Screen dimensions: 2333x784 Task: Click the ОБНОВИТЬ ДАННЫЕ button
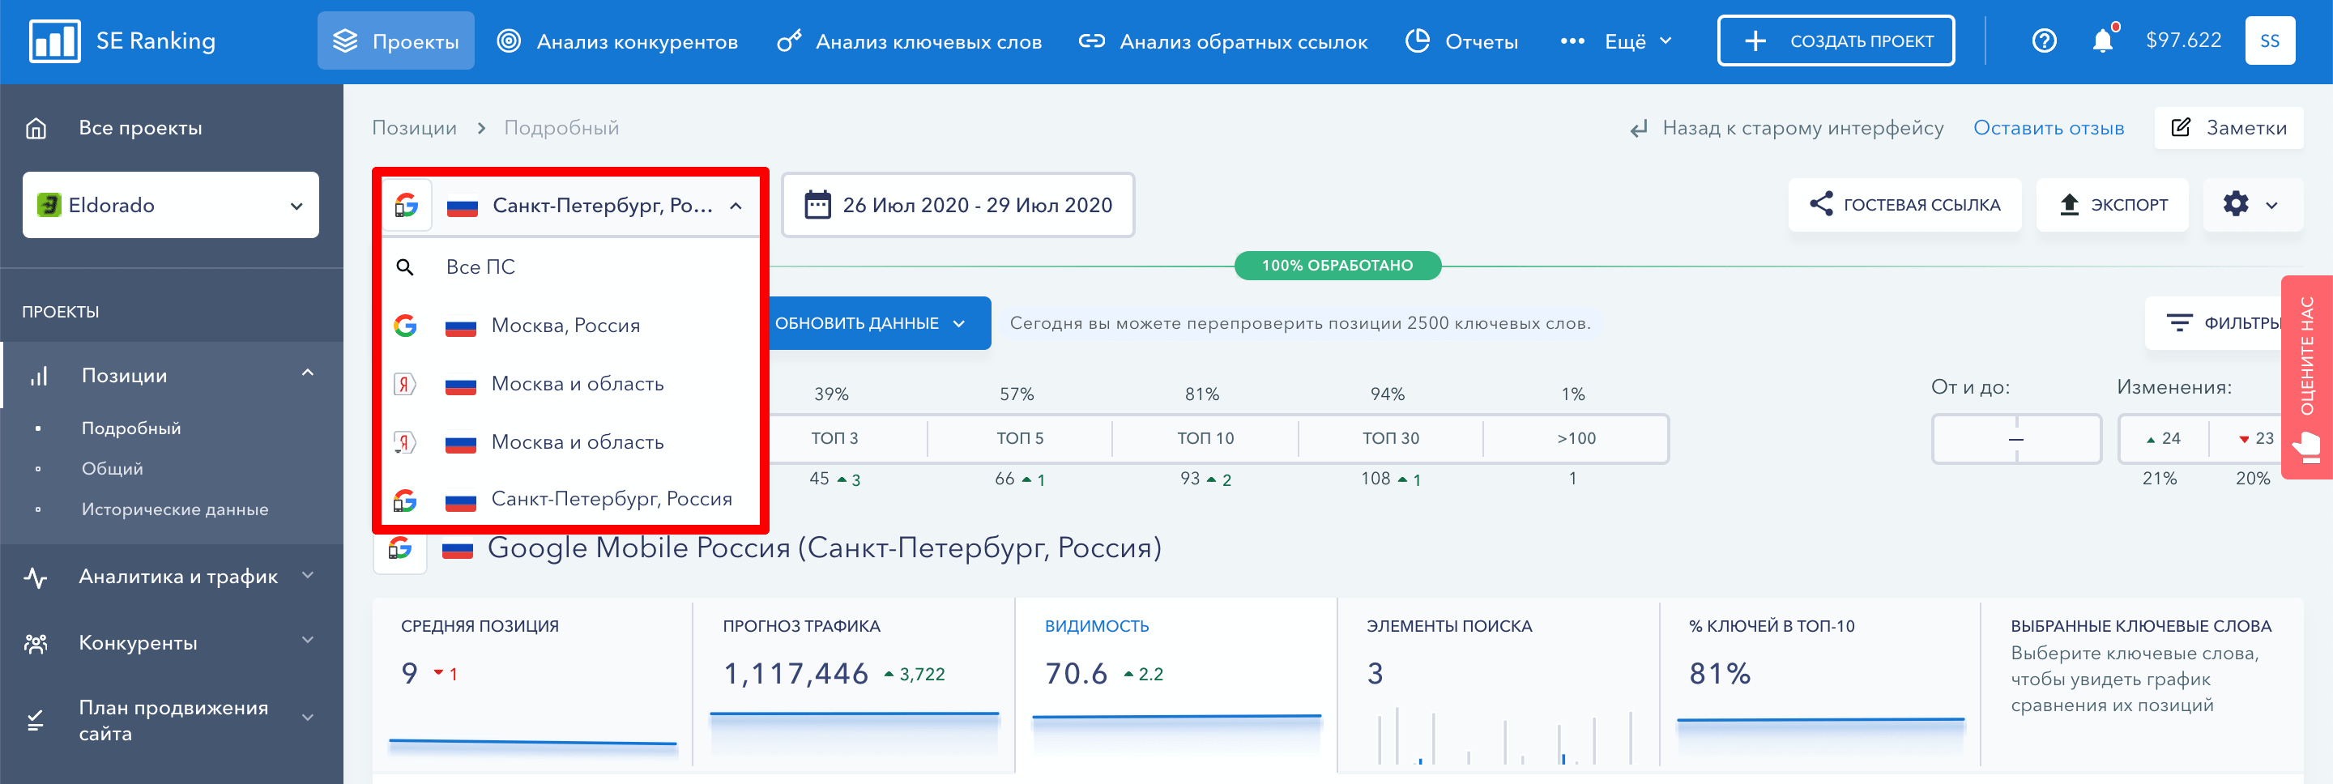pyautogui.click(x=880, y=323)
